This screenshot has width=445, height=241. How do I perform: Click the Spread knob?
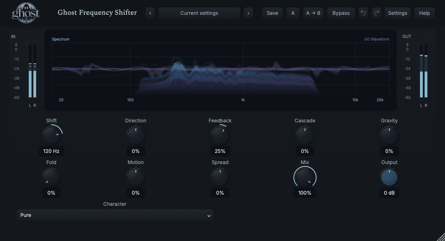coord(220,177)
